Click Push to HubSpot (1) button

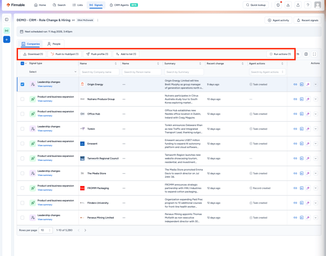[x=64, y=54]
